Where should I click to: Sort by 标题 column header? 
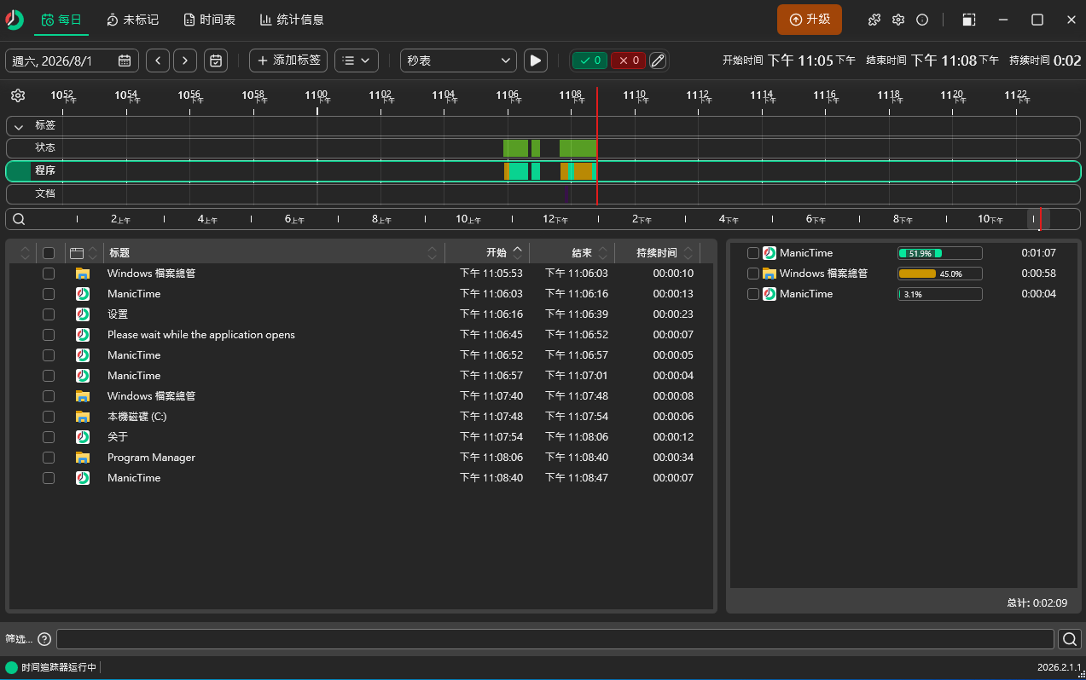[275, 253]
